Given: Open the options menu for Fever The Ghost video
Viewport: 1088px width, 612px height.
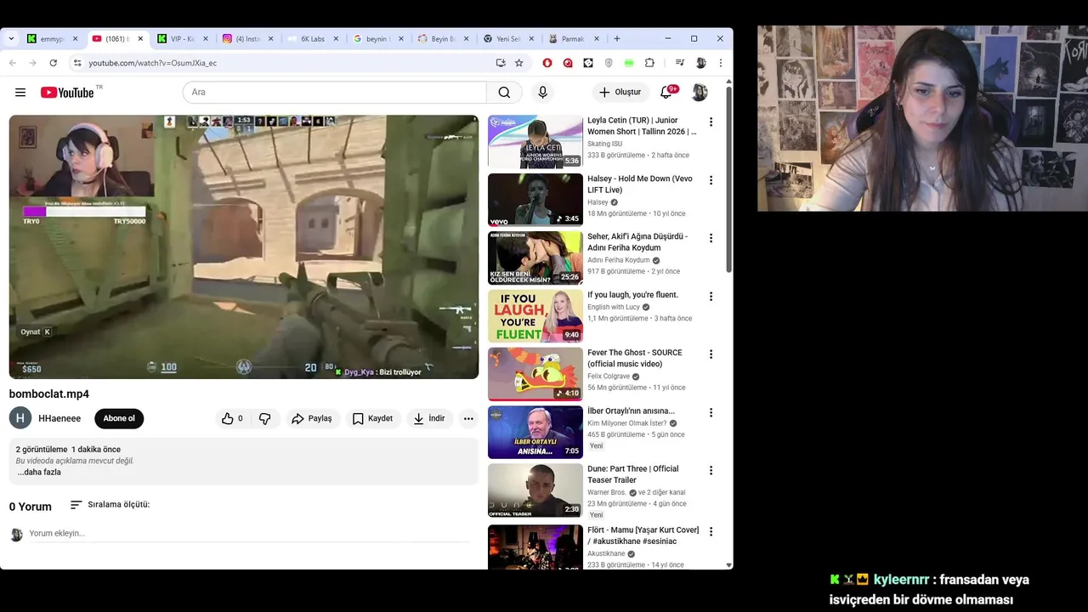Looking at the screenshot, I should pyautogui.click(x=711, y=354).
